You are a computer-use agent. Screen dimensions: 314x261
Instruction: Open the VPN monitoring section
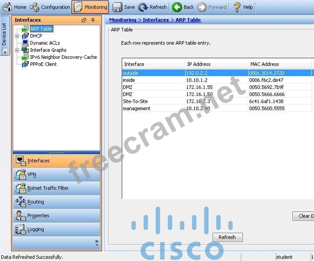tap(32, 175)
